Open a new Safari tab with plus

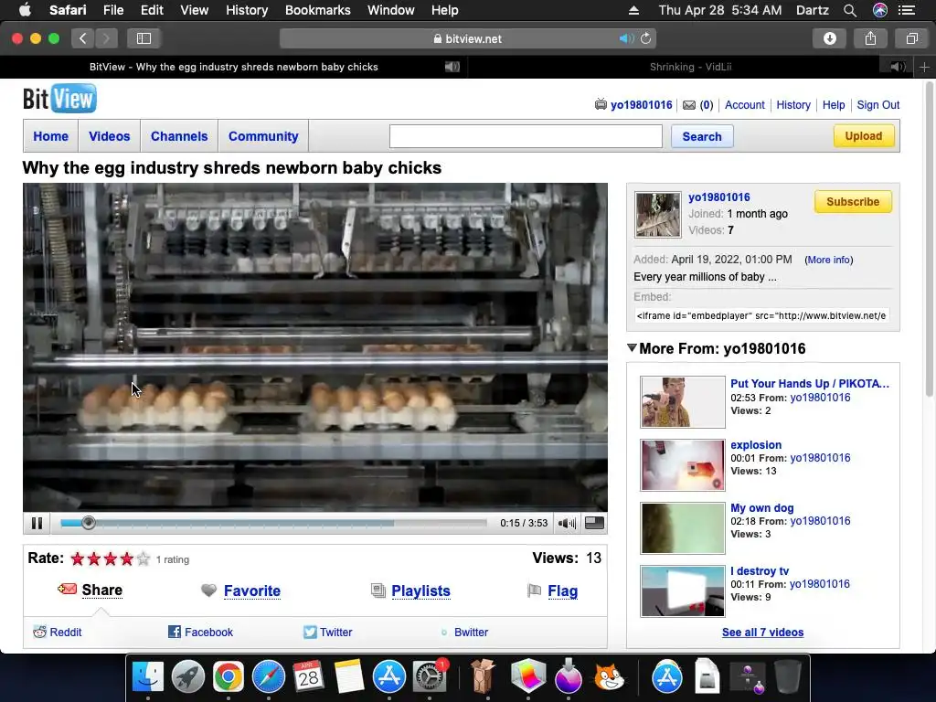point(924,67)
